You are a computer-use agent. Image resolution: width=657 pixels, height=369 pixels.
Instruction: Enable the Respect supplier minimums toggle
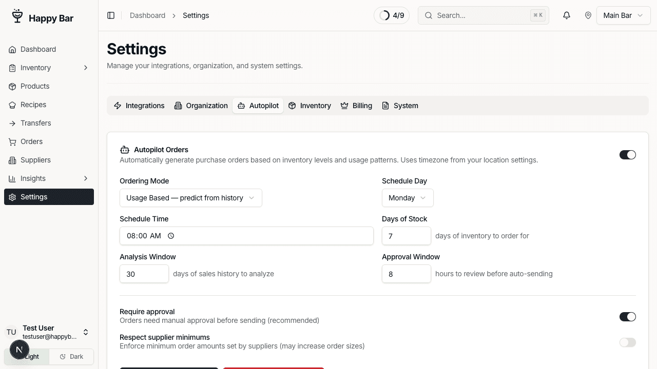coord(627,342)
